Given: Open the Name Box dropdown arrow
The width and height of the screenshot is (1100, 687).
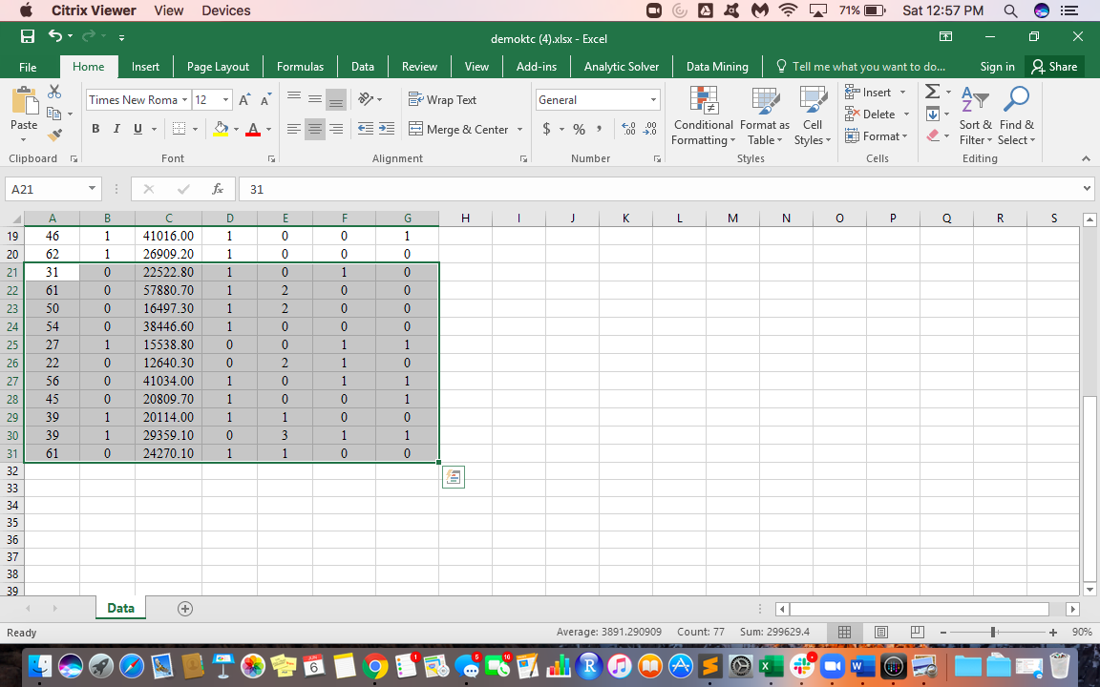Looking at the screenshot, I should pyautogui.click(x=92, y=189).
